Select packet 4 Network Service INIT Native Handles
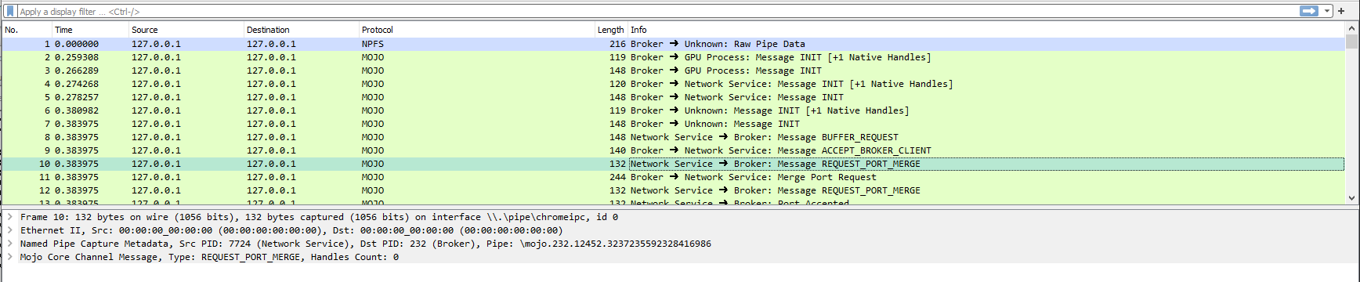This screenshot has height=282, width=1360. click(673, 84)
